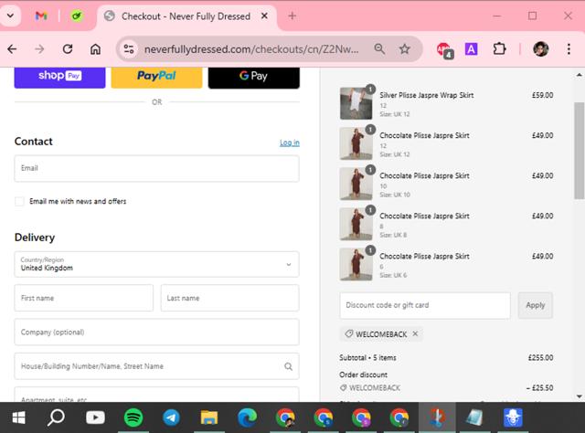Pay with Shop Pay
Screen dimensions: 585x433
point(59,77)
